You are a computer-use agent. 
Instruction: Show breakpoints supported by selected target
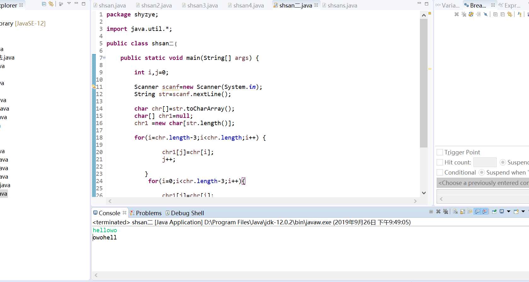coord(471,14)
